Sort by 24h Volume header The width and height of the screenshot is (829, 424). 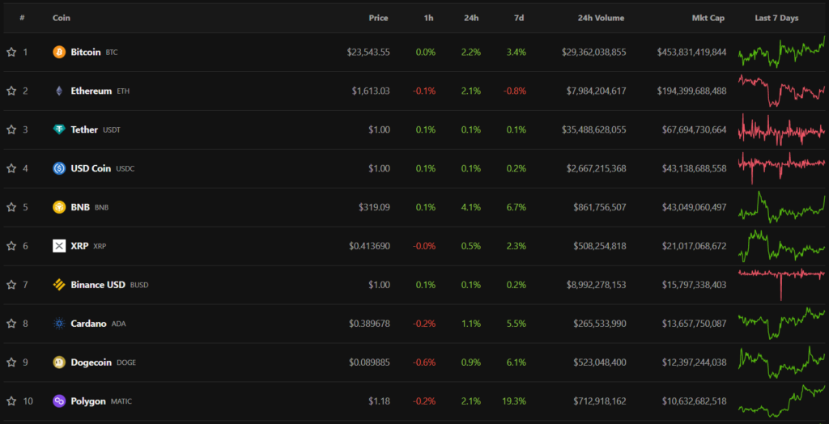(602, 18)
